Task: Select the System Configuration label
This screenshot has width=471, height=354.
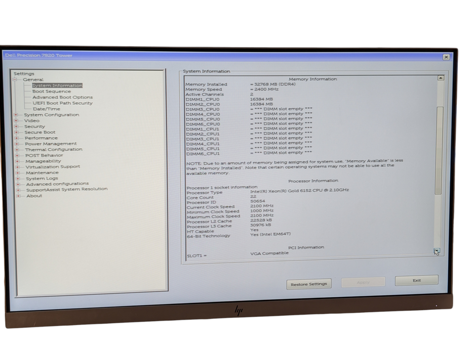Action: [52, 115]
